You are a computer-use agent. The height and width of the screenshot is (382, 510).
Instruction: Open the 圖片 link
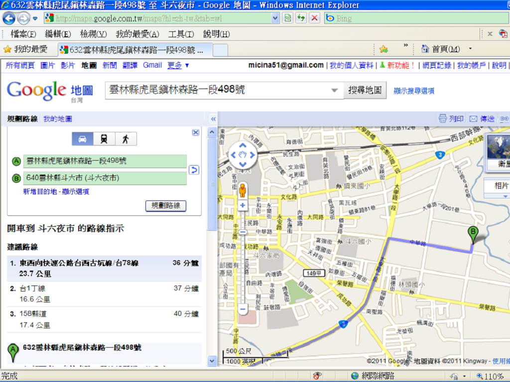47,65
